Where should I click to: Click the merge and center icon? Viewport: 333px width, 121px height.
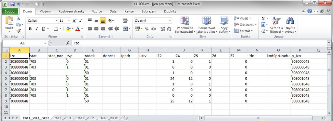125,29
